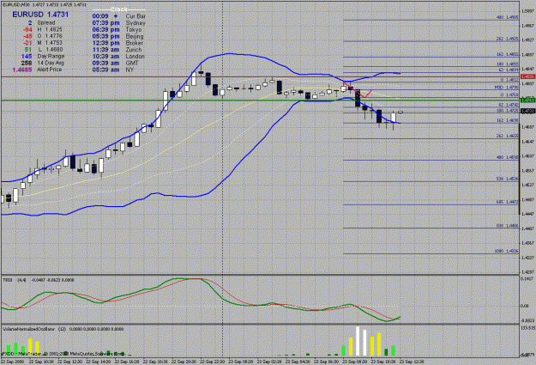Click the tallest white volume bar

358,341
